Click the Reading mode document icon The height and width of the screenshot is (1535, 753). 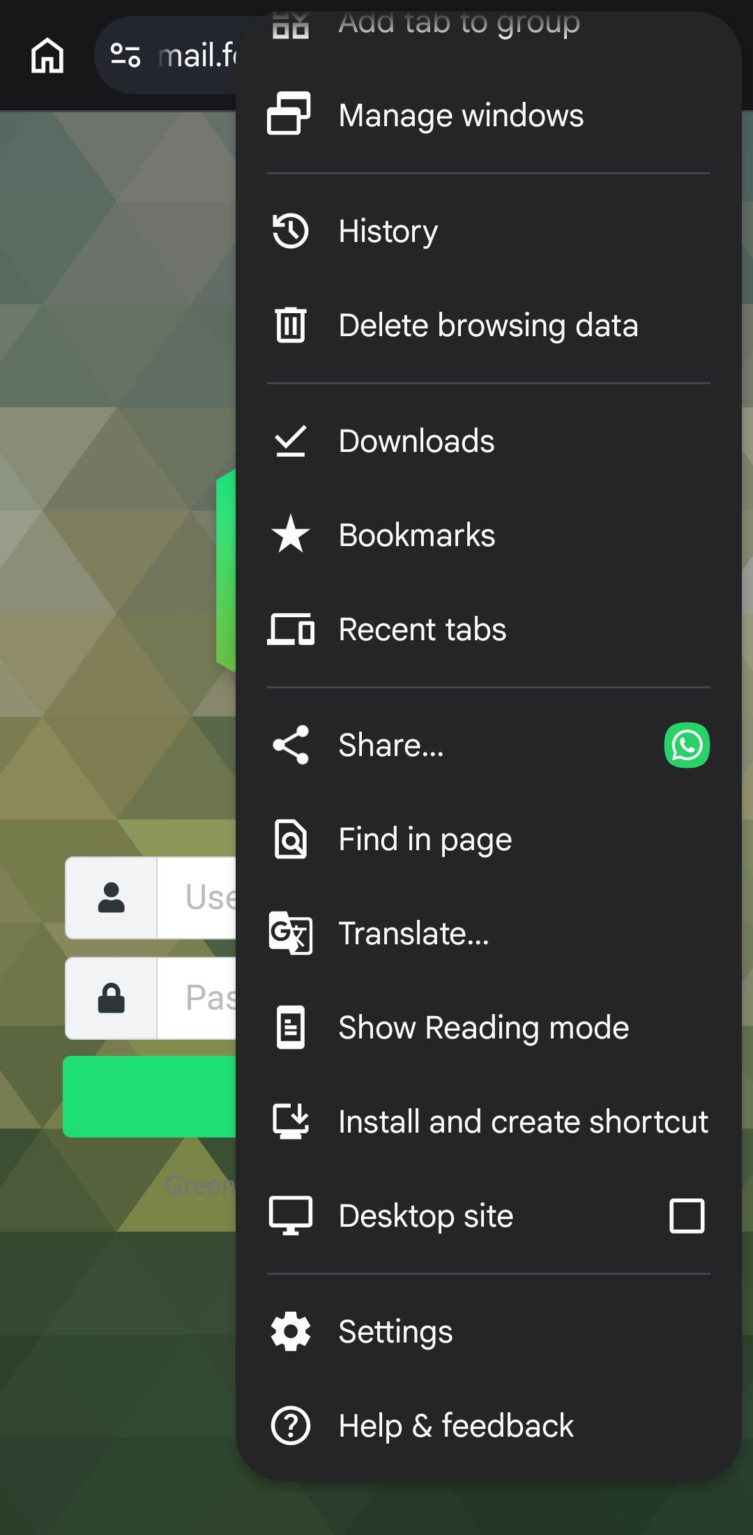(x=291, y=1027)
